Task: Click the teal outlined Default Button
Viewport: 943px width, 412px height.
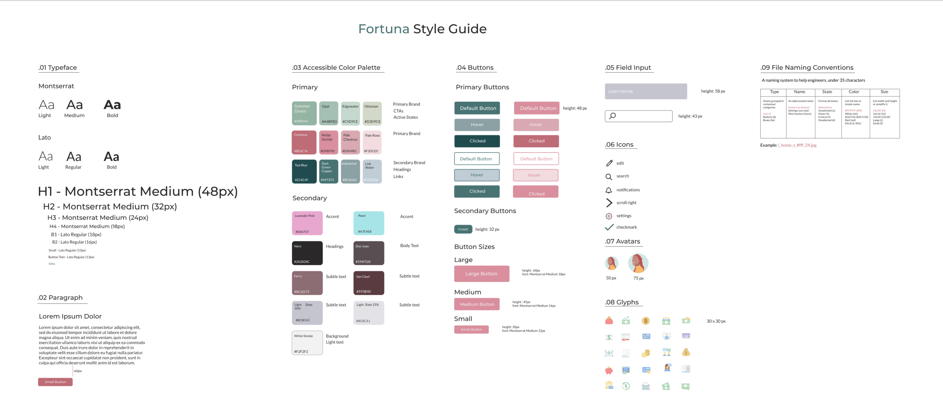Action: [x=477, y=159]
